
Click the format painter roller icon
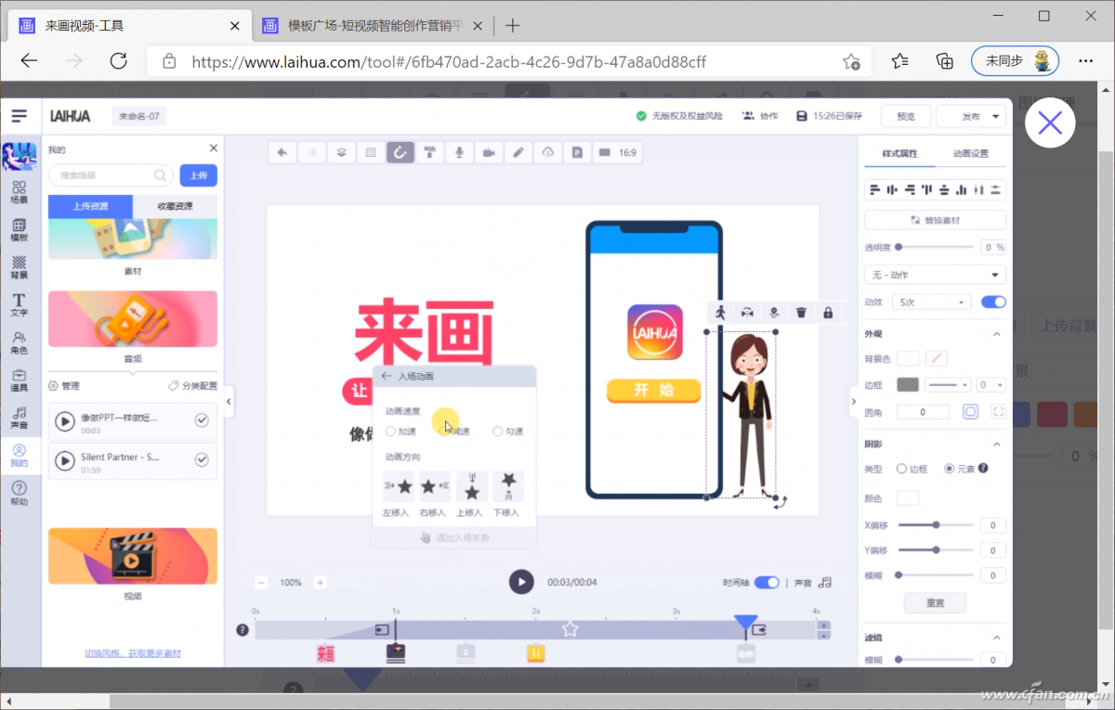coord(429,152)
